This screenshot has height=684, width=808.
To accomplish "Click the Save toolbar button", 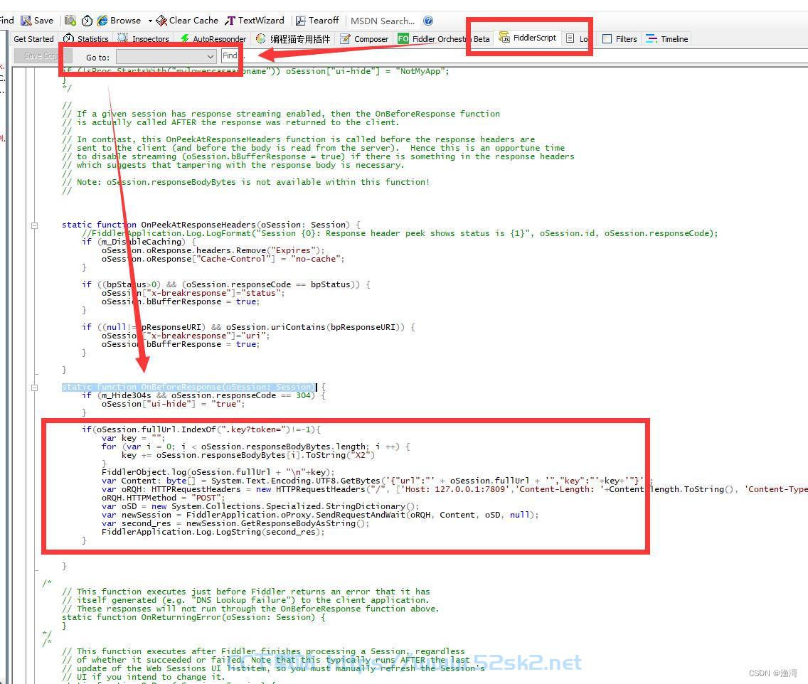I will pyautogui.click(x=37, y=21).
